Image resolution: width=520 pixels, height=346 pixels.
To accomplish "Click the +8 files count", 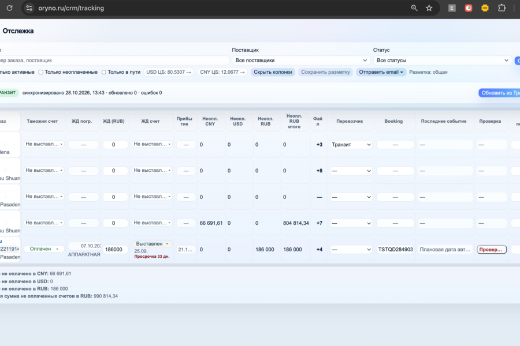I will click(x=320, y=171).
